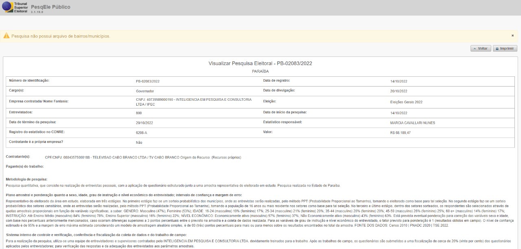Click the warning triangle icon in alert
521x249 pixels.
pos(7,36)
